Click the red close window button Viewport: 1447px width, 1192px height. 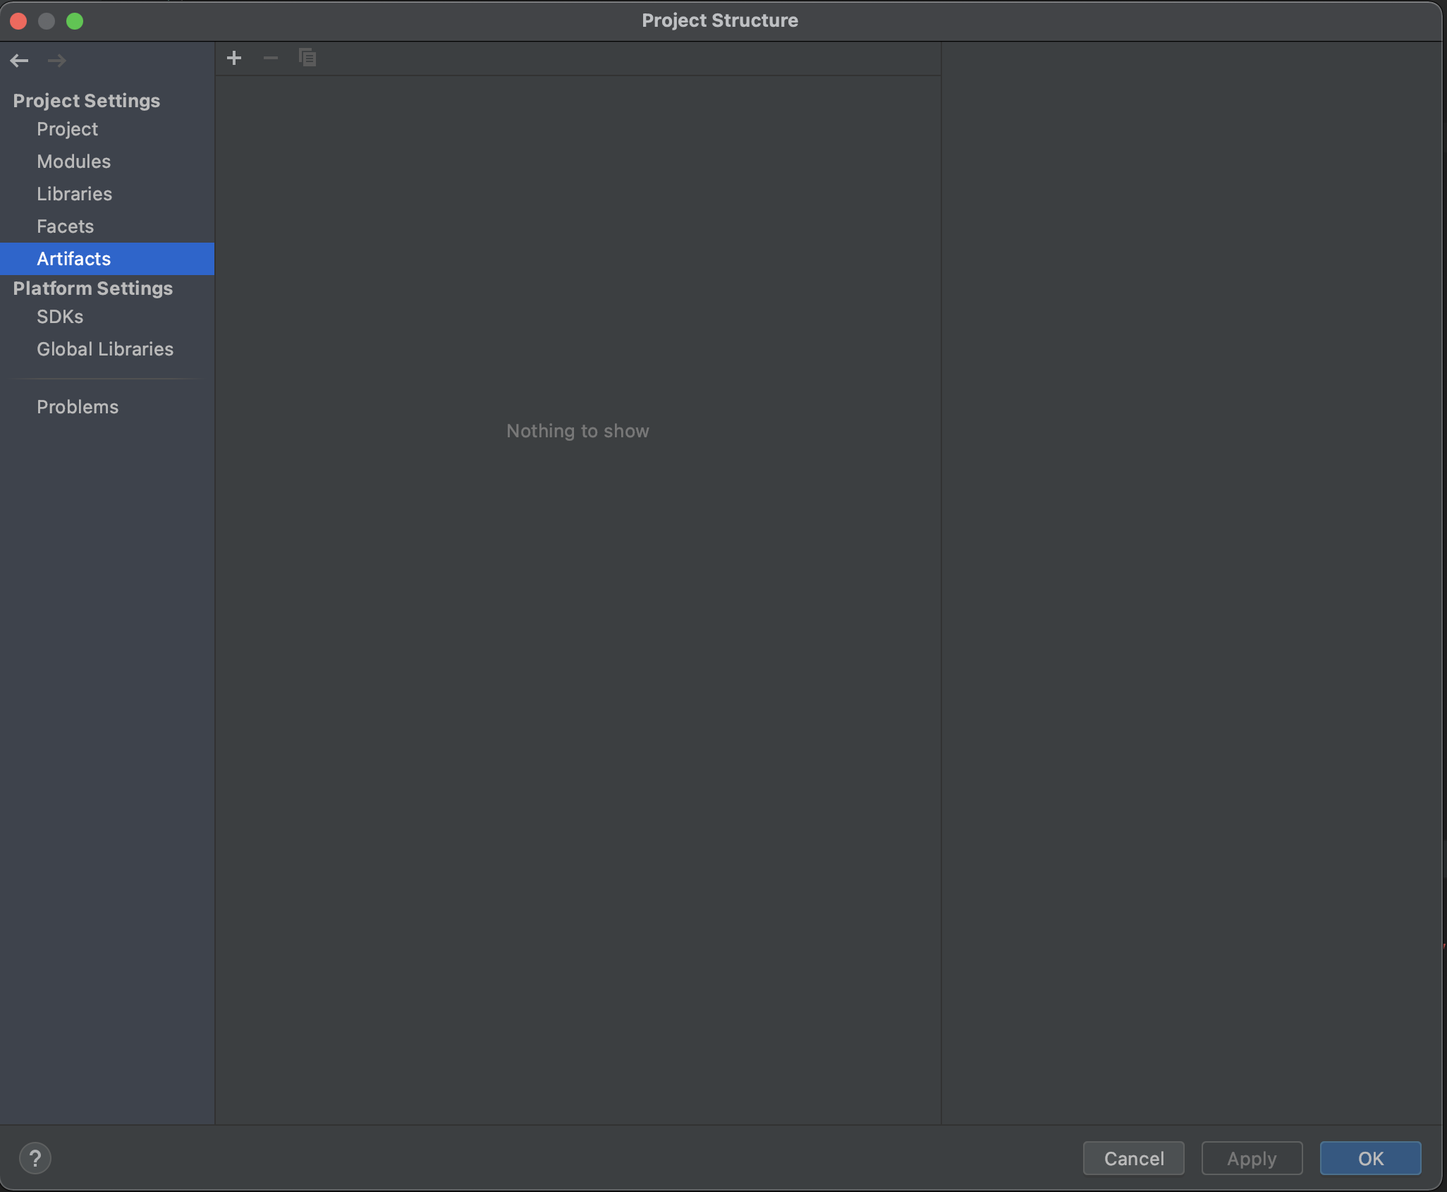[x=19, y=21]
